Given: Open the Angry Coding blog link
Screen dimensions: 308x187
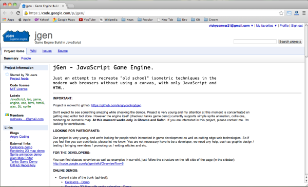Looking at the screenshot, I should coord(20,137).
